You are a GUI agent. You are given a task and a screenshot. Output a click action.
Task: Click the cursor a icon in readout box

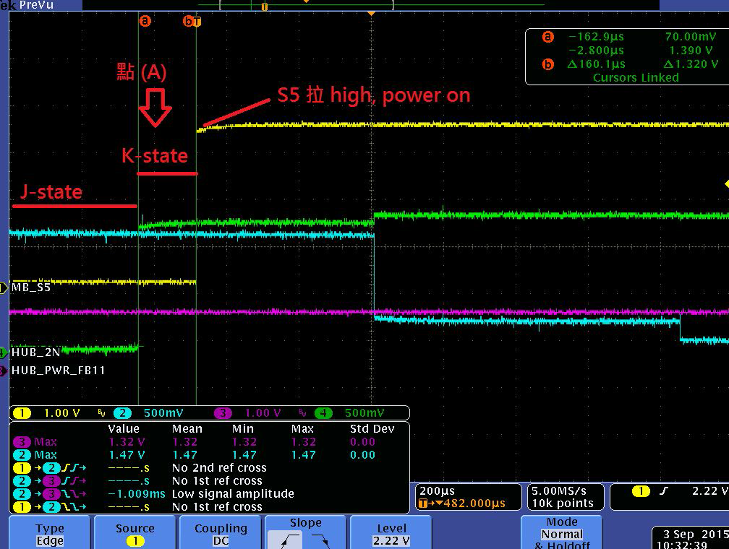click(x=548, y=37)
